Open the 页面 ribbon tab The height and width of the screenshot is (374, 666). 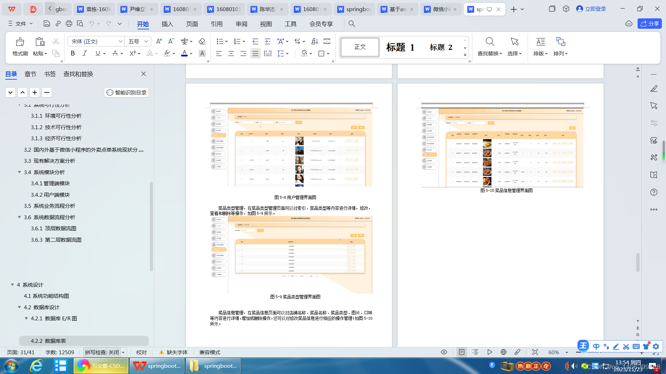192,24
